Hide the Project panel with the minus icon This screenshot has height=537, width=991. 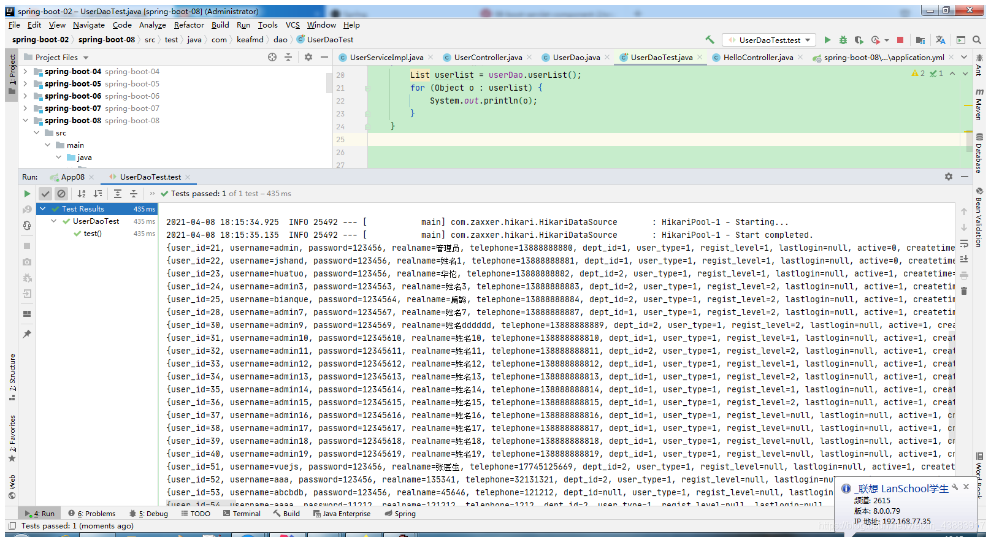click(x=324, y=57)
